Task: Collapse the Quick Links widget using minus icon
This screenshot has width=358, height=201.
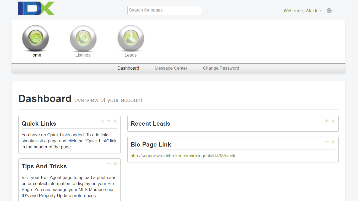Action: (109, 121)
